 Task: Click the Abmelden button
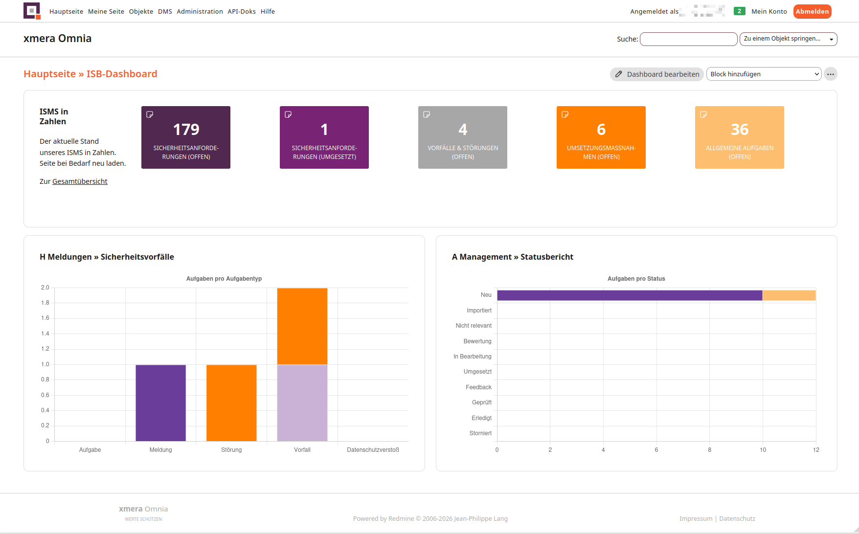812,11
